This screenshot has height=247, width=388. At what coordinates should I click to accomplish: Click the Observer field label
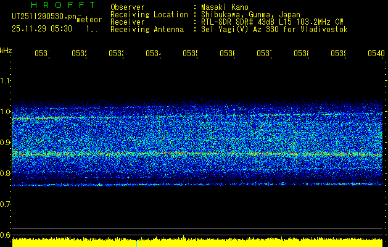(128, 7)
